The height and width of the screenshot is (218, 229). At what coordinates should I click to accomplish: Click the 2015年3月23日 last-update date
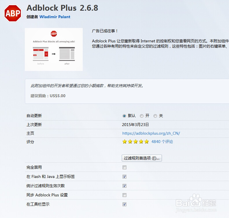(x=135, y=125)
